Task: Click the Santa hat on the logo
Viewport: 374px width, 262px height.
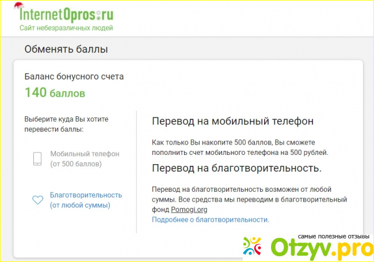Action: (21, 6)
